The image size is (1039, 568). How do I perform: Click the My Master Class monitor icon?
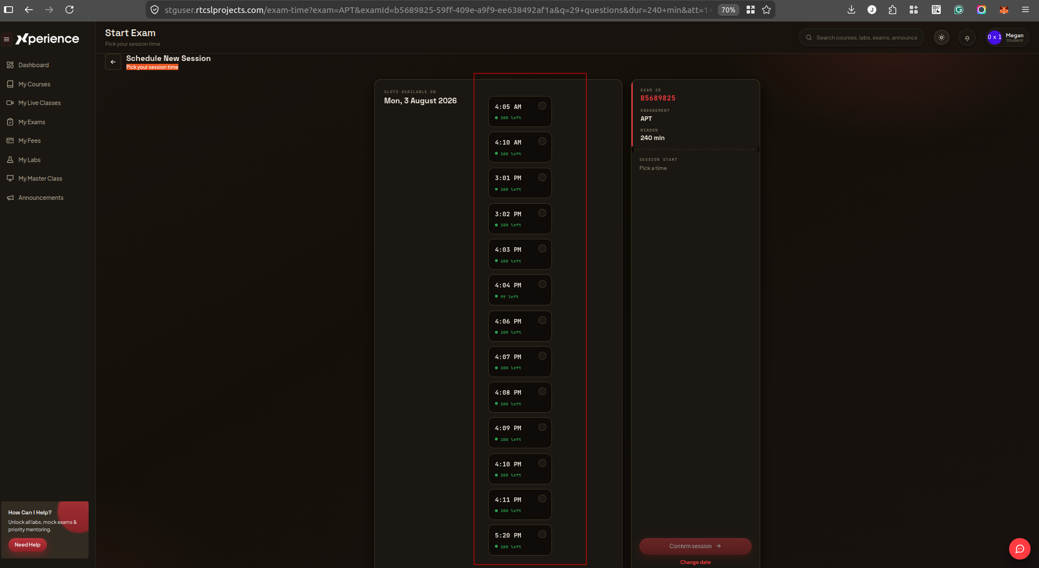click(x=10, y=178)
